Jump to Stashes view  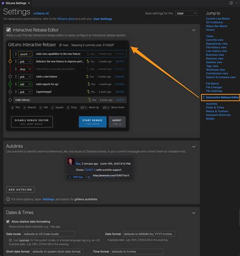[214, 62]
